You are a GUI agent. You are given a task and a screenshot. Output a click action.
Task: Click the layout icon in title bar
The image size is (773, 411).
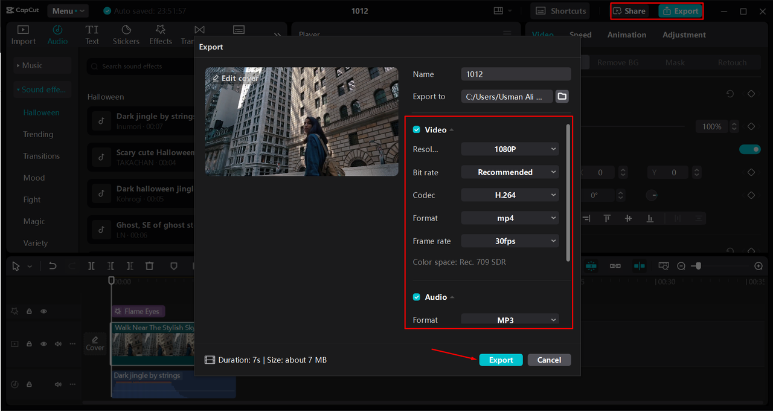click(498, 11)
